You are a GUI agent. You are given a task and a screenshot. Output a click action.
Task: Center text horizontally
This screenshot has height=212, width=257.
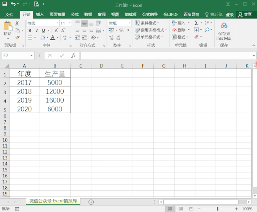[x=84, y=31]
